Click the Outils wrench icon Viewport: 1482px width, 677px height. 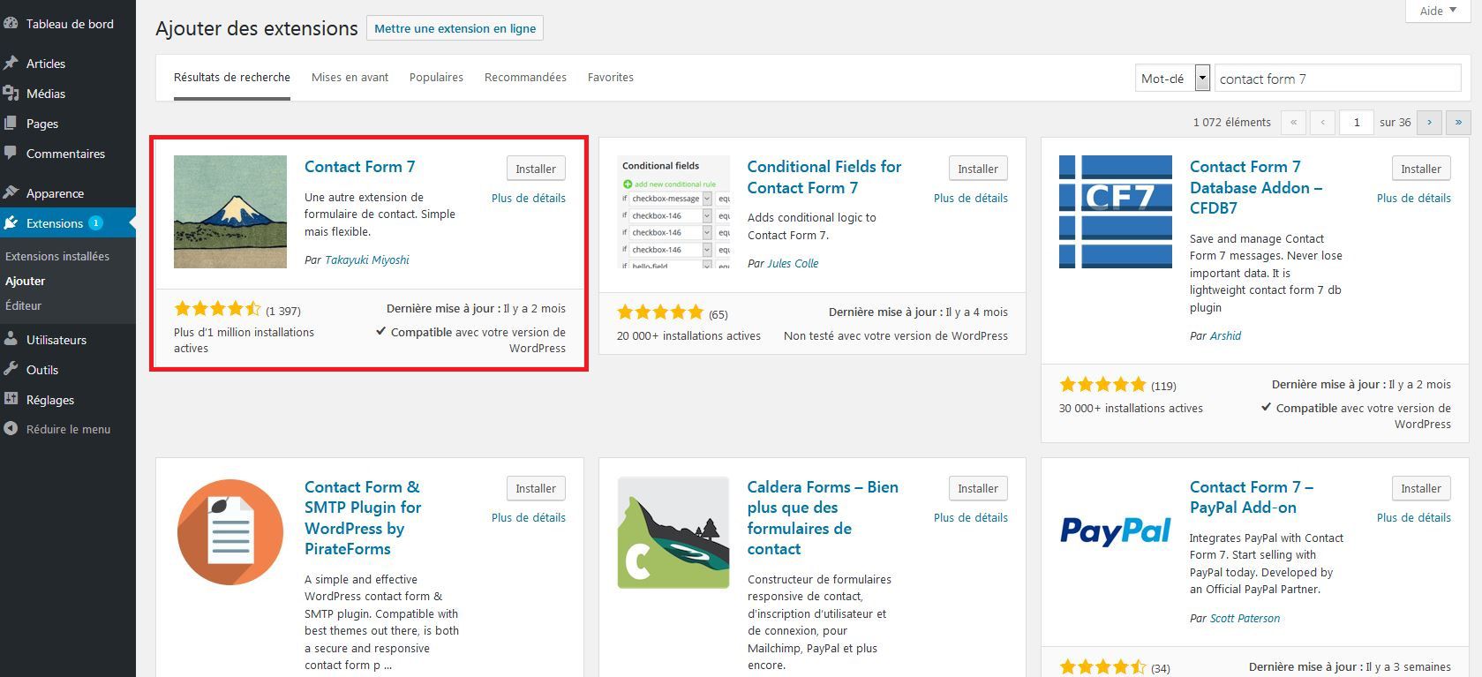pyautogui.click(x=11, y=370)
